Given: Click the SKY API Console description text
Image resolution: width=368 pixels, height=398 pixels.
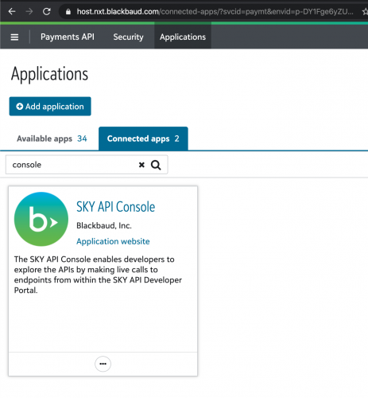Looking at the screenshot, I should (98, 275).
